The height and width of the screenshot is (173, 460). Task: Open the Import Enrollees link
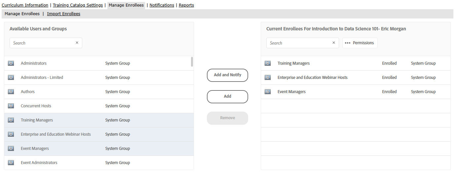tap(64, 14)
